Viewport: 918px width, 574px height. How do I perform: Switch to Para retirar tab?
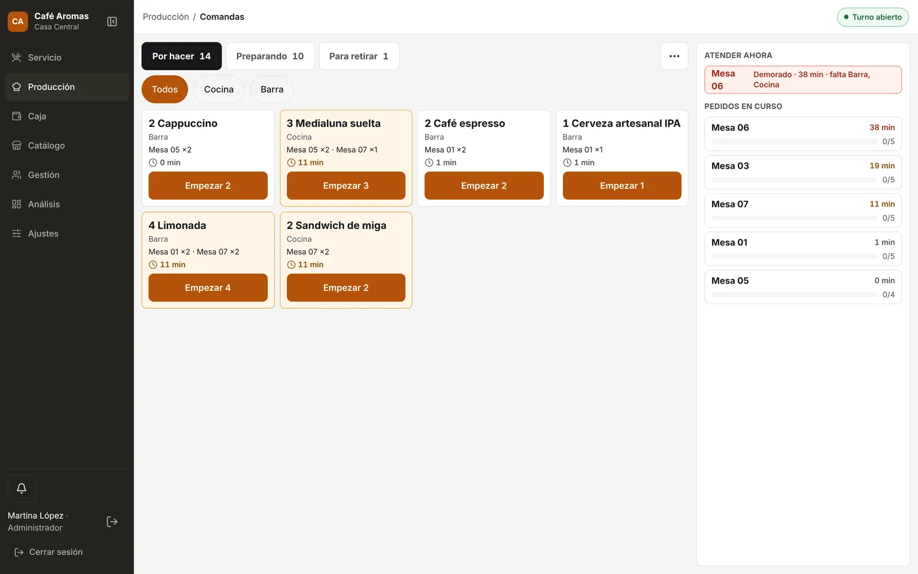pyautogui.click(x=359, y=56)
